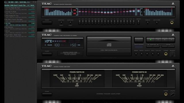Turn the LIGHTING knob on amplifier

point(172,94)
